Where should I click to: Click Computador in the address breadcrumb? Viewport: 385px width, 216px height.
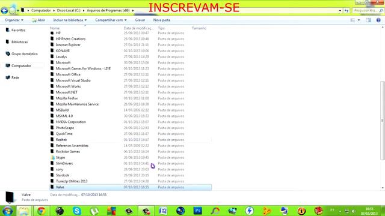[41, 11]
